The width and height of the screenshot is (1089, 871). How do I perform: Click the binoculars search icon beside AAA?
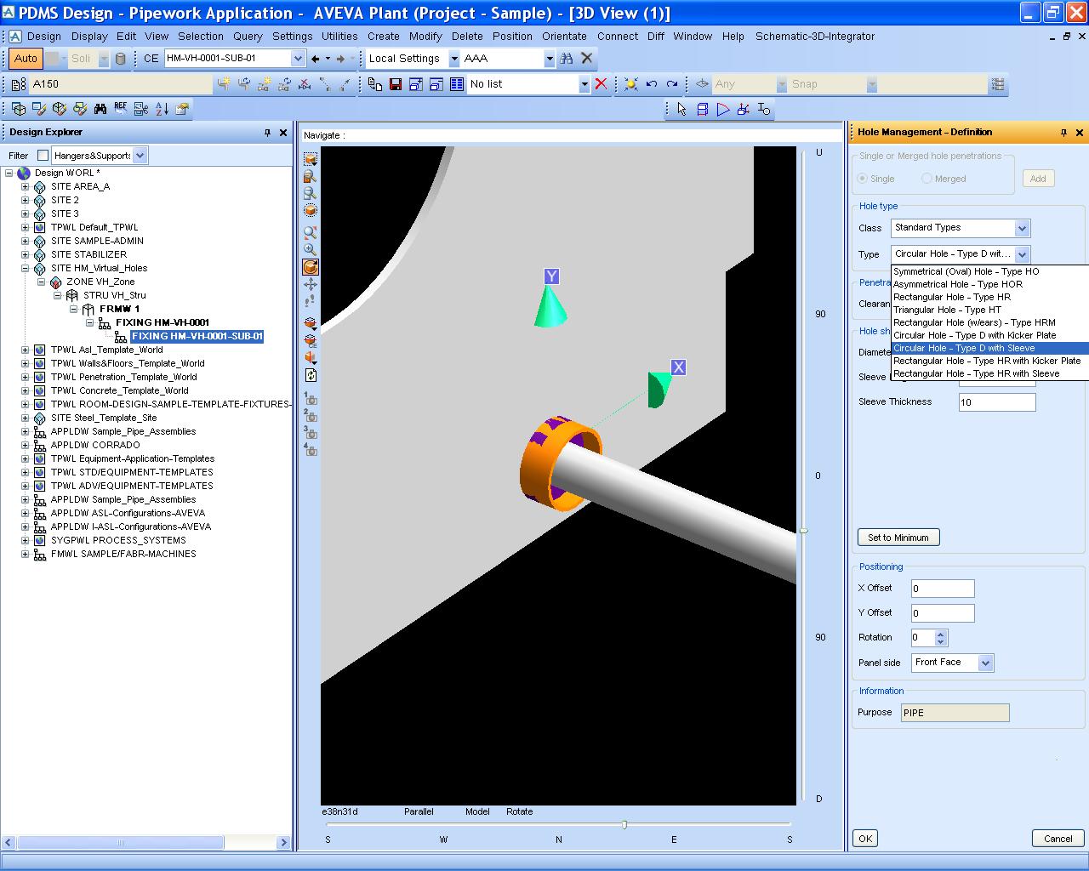567,59
